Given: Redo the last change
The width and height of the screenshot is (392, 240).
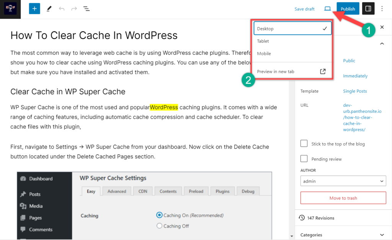Looking at the screenshot, I should (x=73, y=8).
